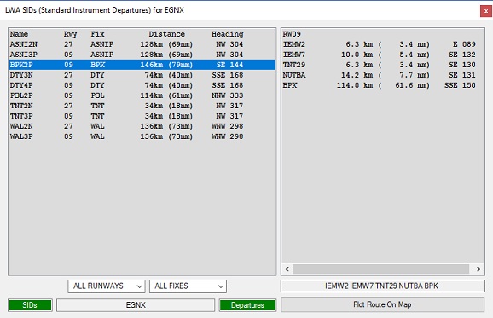Open the ALL RUNWAYS dropdown

(x=107, y=286)
